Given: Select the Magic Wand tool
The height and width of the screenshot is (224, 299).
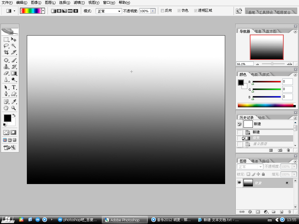Looking at the screenshot, I should [14, 46].
